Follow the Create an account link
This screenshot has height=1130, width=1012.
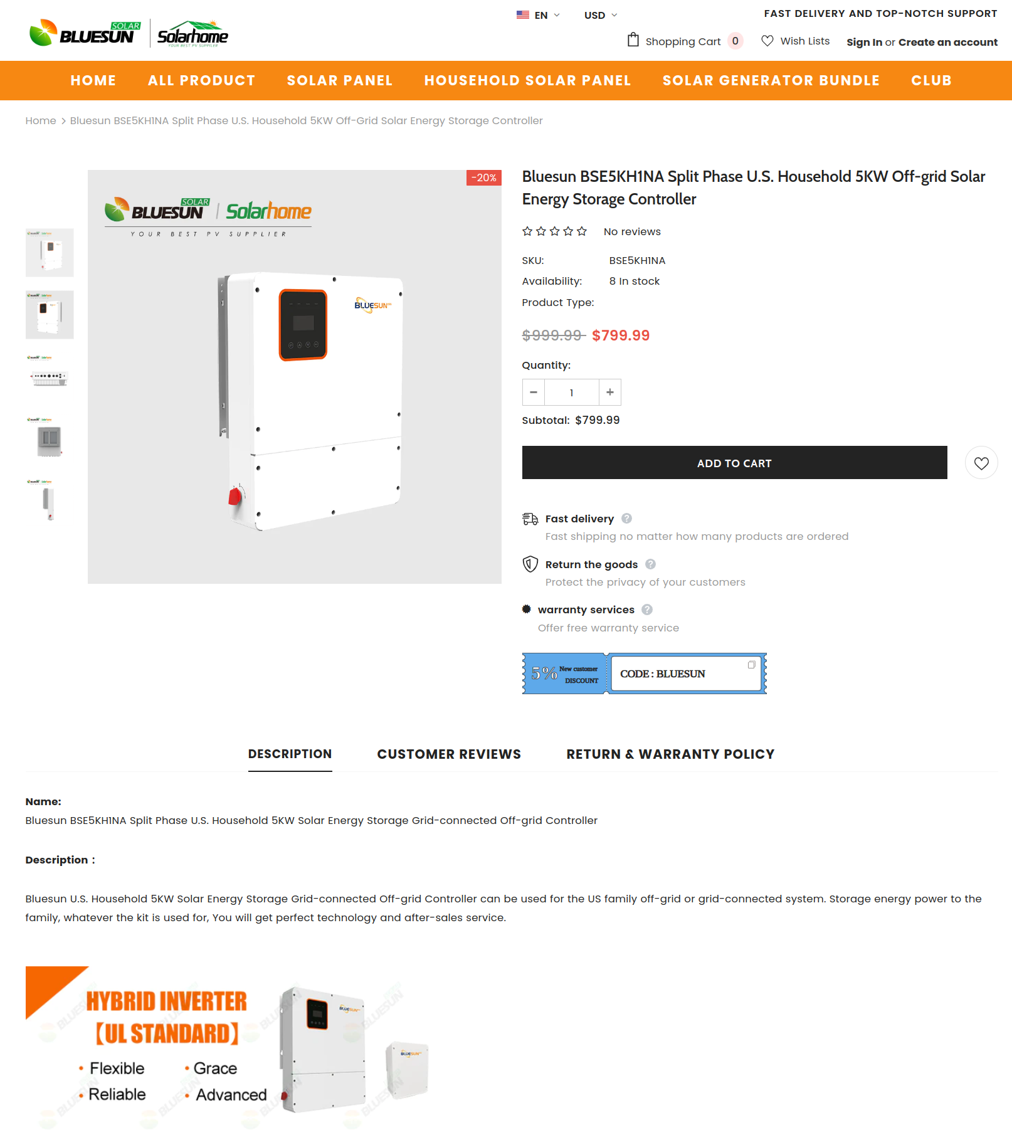tap(947, 42)
